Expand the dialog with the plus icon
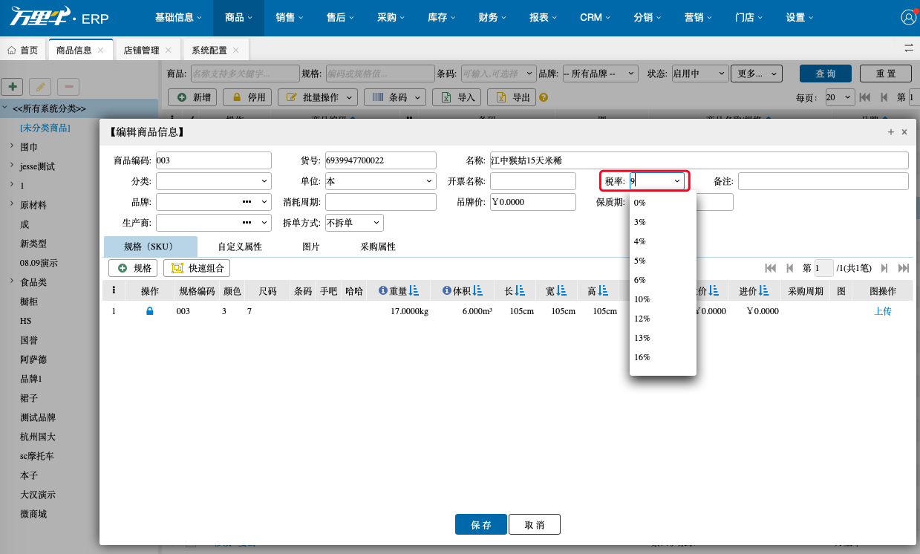 pos(891,132)
